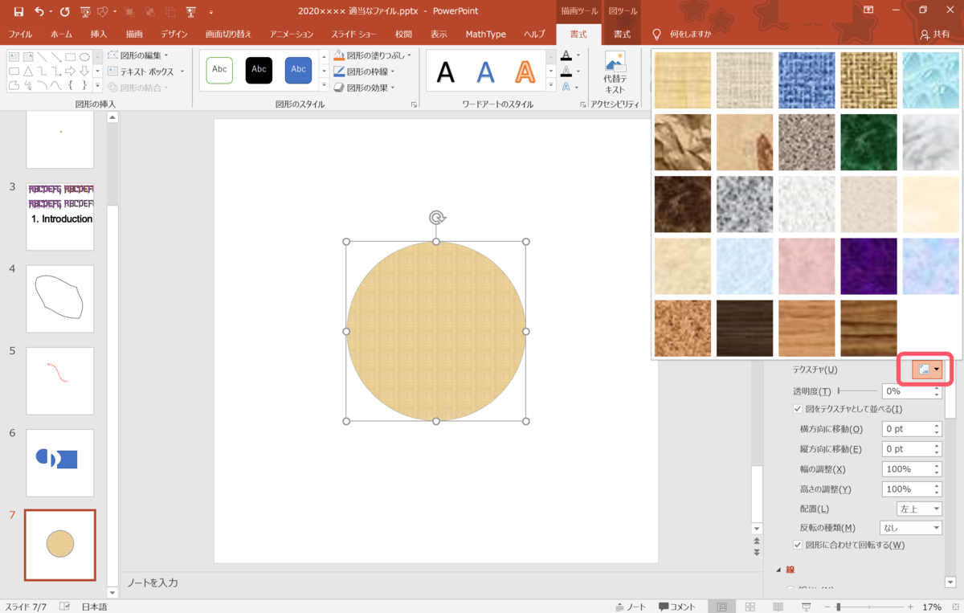964x613 pixels.
Task: Start slideshow from status bar icon
Action: click(807, 607)
